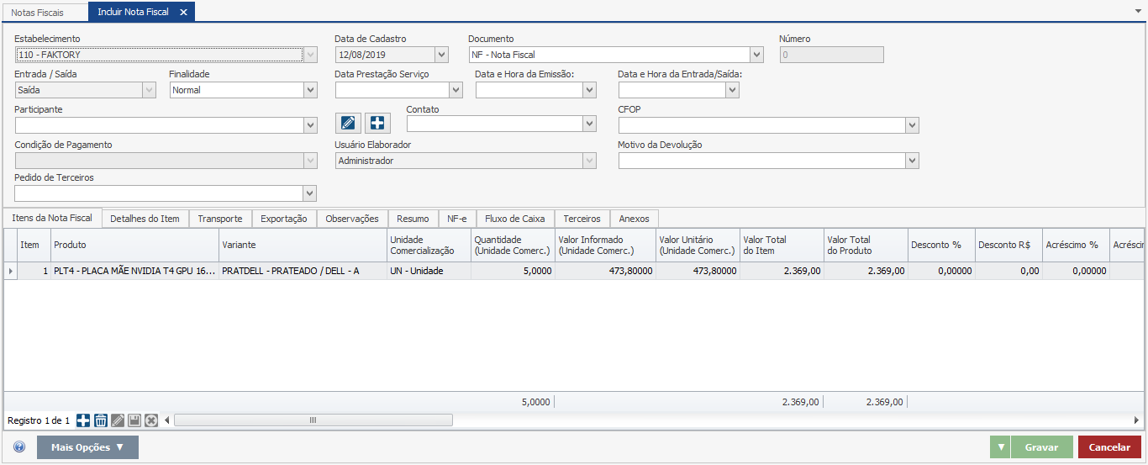The width and height of the screenshot is (1148, 465).
Task: Close the Incluir Nota Fiscal tab
Action: (x=183, y=13)
